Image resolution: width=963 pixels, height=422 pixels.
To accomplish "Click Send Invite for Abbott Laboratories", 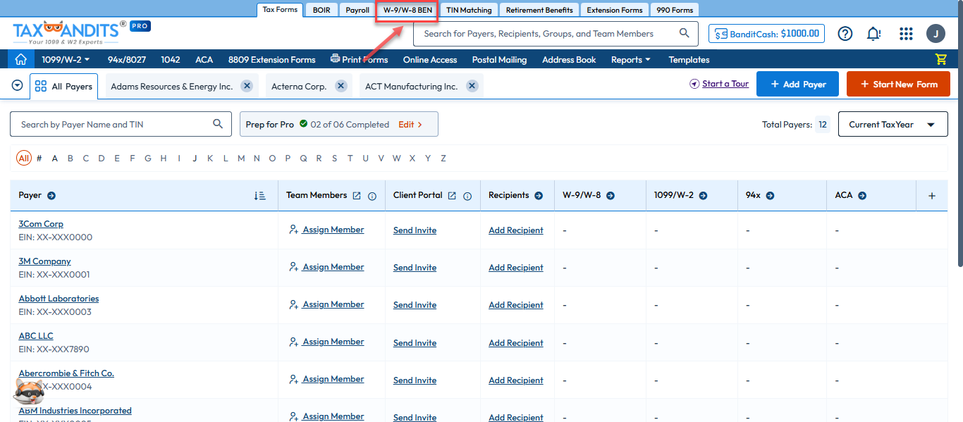I will [x=415, y=305].
